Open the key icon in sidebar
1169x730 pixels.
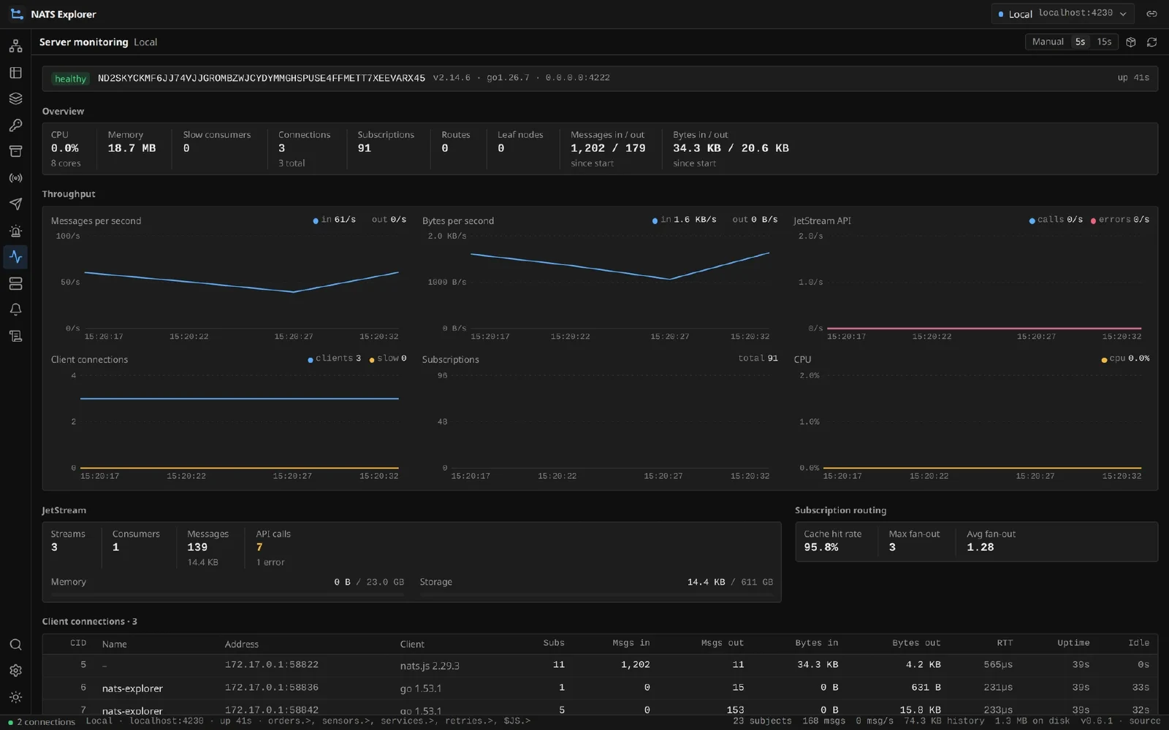(15, 126)
